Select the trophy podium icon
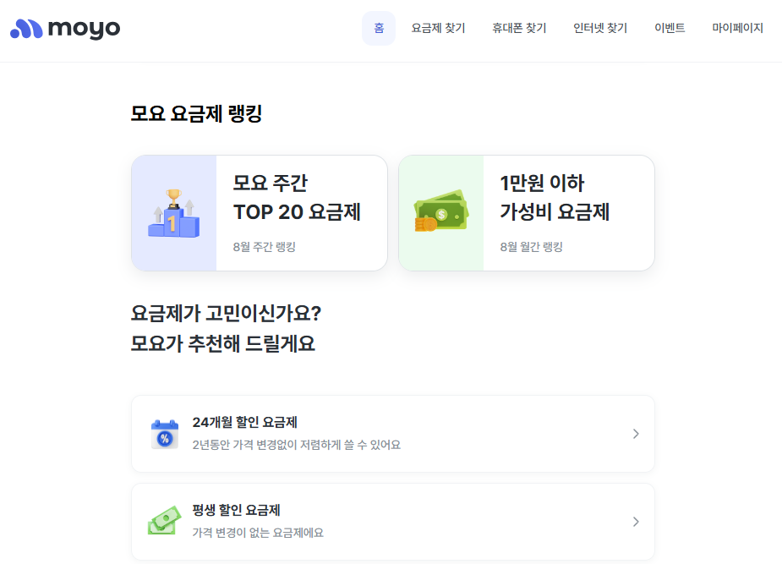Screen dimensions: 782x564 [174, 211]
